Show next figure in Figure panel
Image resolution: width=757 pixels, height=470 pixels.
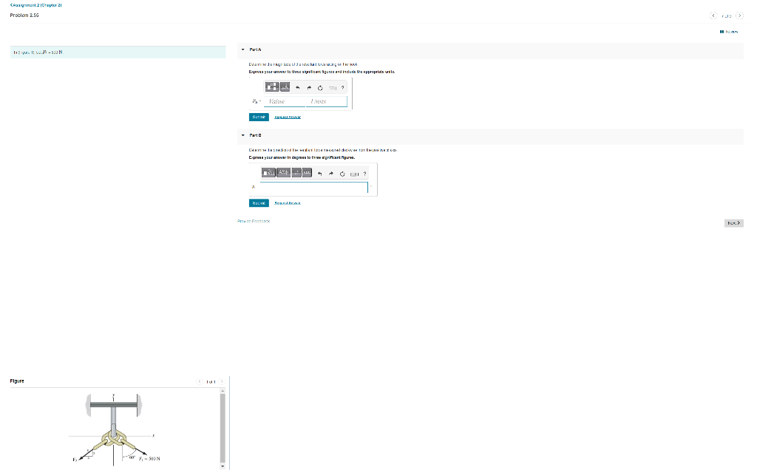(222, 382)
